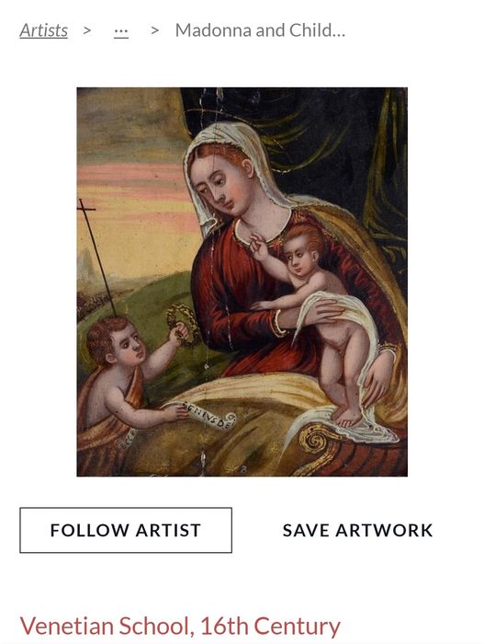
Task: Expand the collapsed ellipsis breadcrumb
Action: (121, 31)
